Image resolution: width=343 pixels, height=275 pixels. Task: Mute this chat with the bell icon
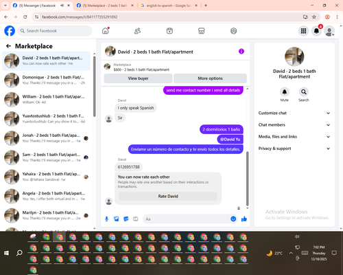coord(284,92)
